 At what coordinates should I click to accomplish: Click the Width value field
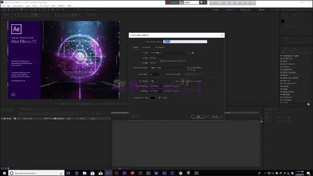point(152,58)
